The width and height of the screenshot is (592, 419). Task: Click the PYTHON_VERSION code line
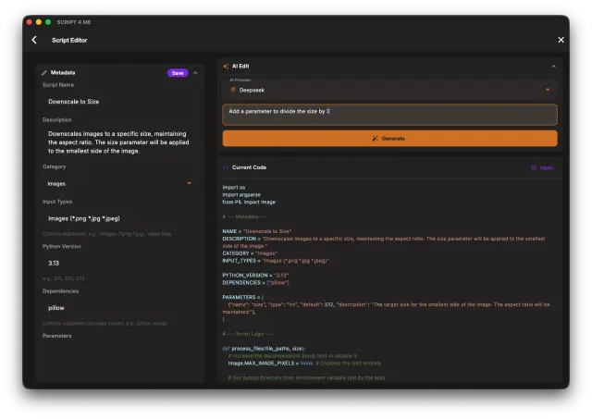(x=255, y=276)
